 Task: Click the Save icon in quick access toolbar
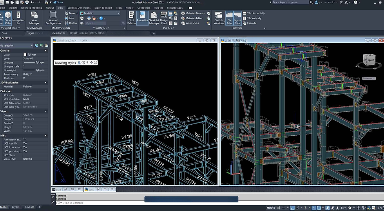click(x=17, y=2)
